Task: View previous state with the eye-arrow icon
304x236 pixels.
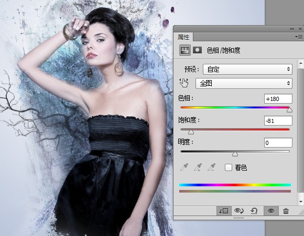Action: [x=239, y=211]
